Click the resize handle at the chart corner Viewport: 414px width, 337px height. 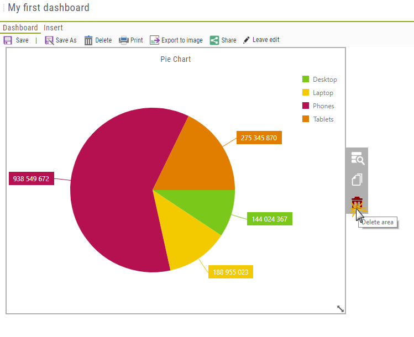340,309
